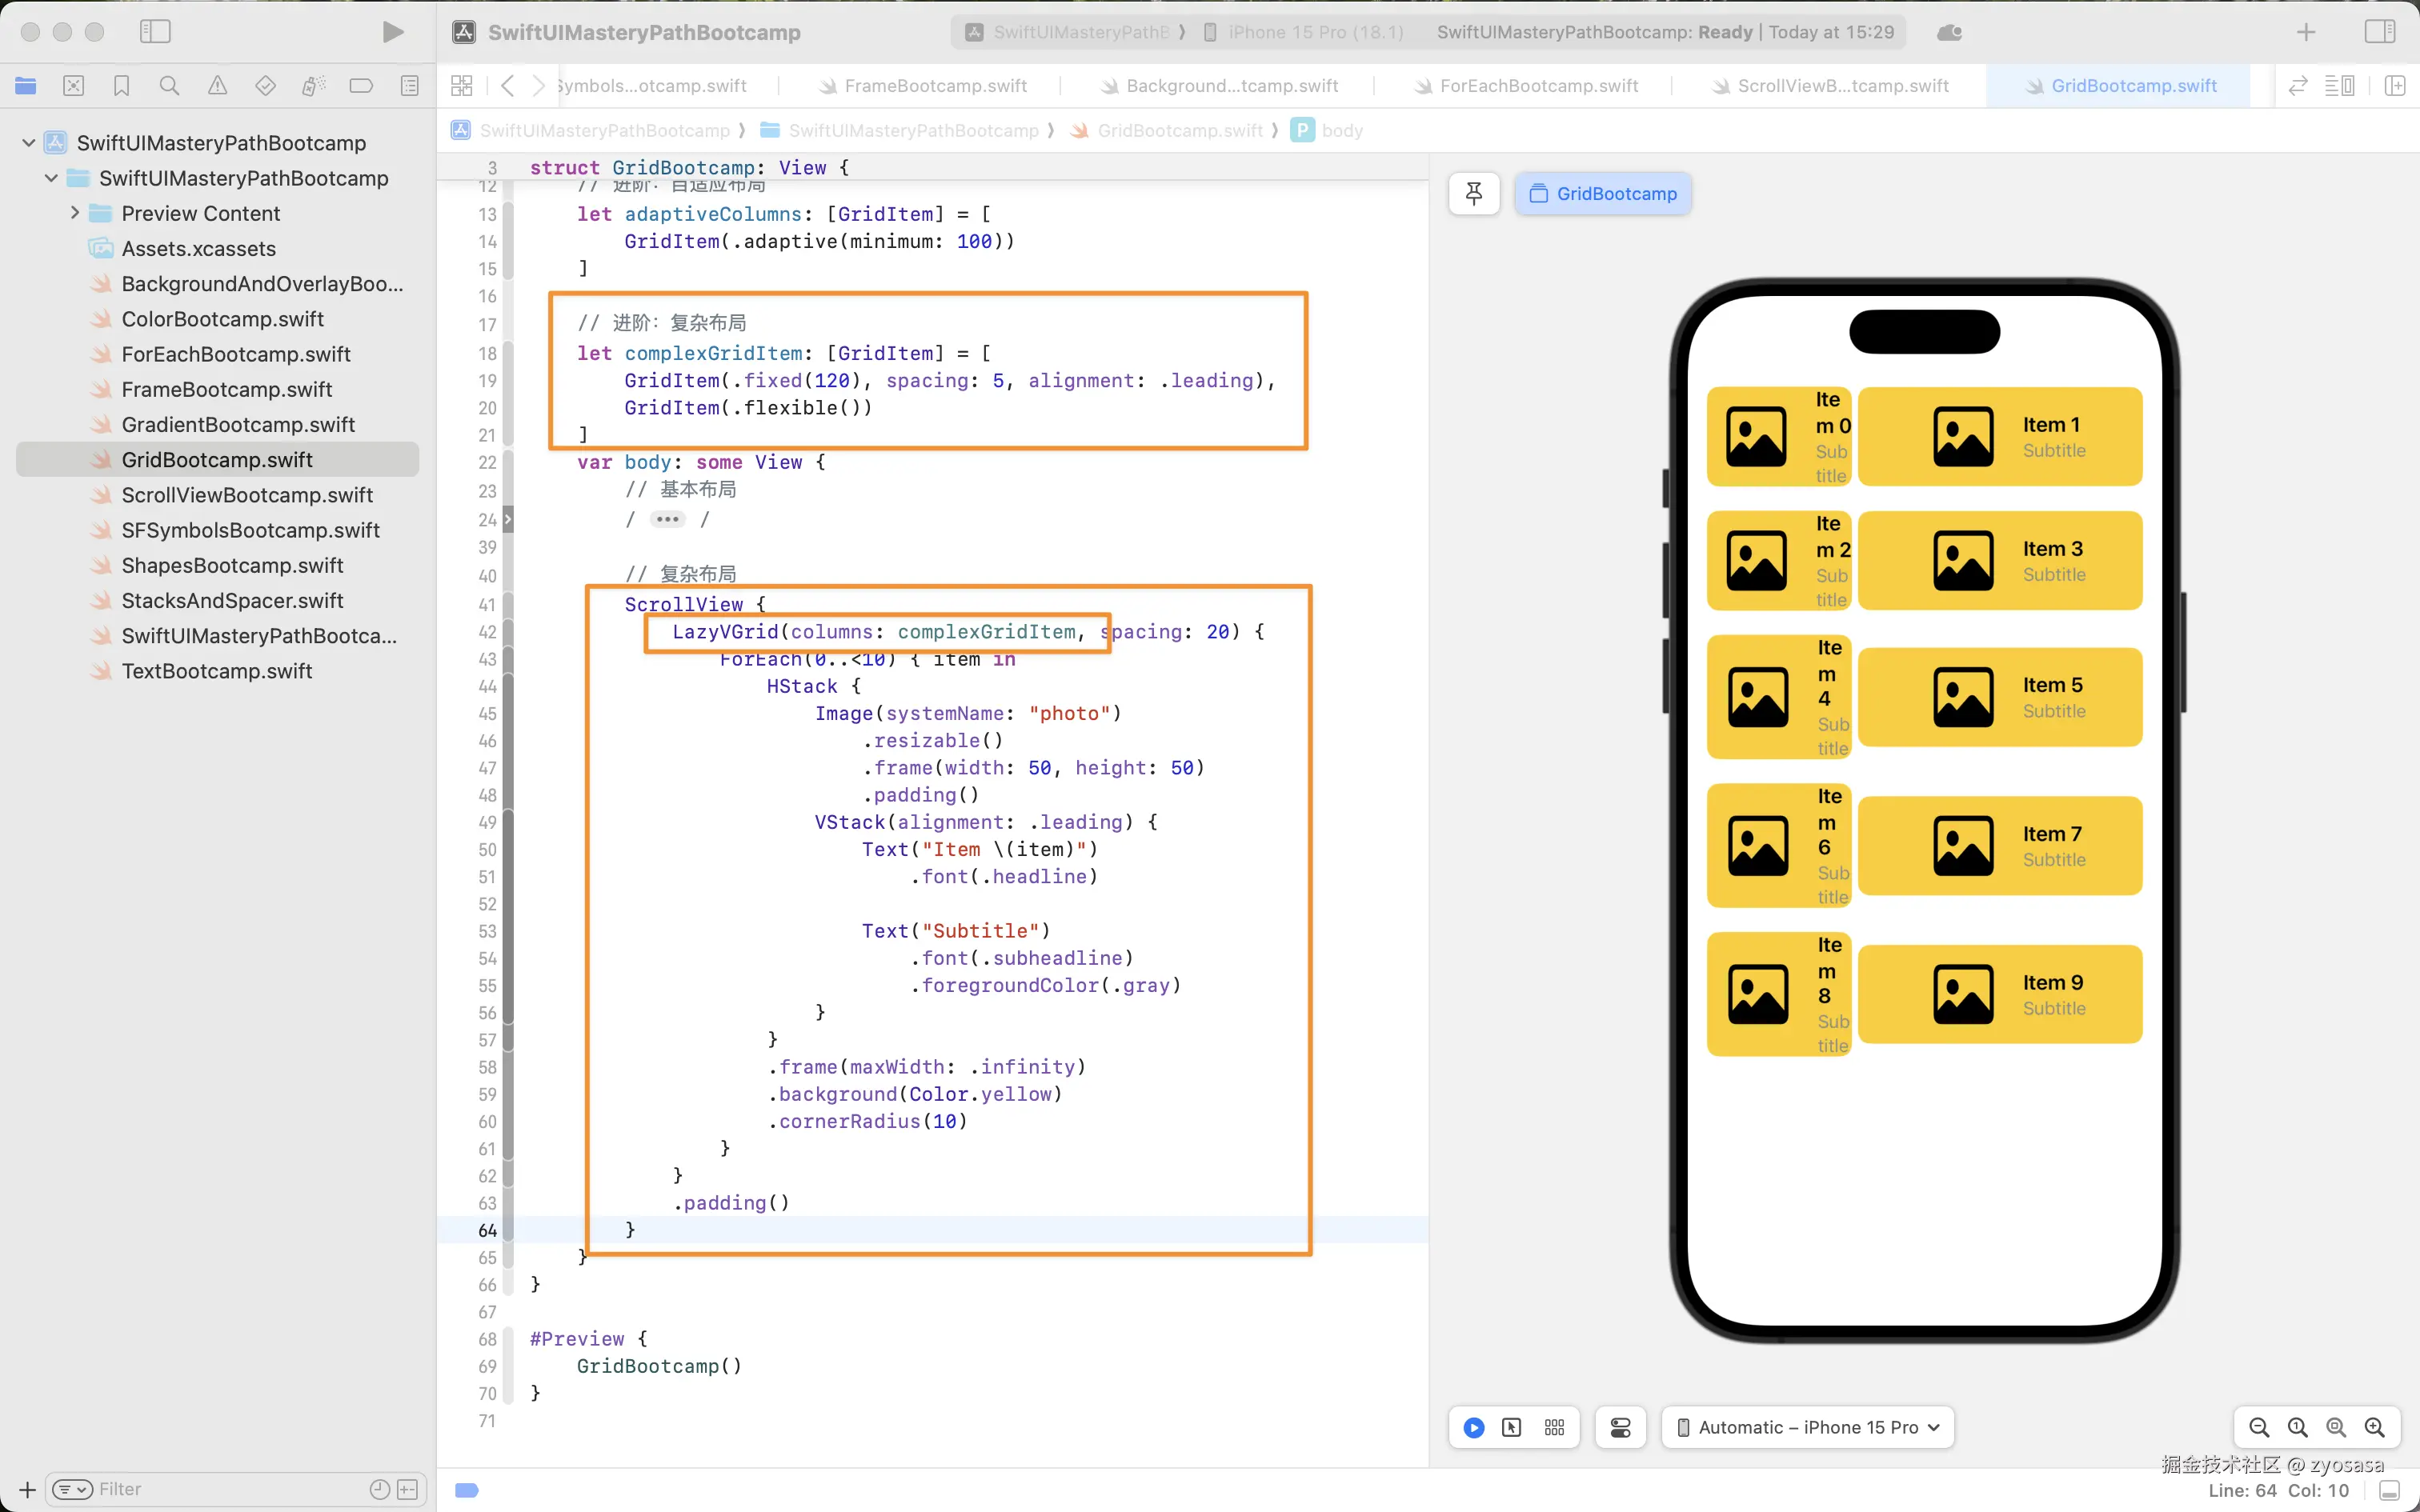Screen dimensions: 2420x1512
Task: Open the Bookmark navigator icon
Action: [121, 86]
